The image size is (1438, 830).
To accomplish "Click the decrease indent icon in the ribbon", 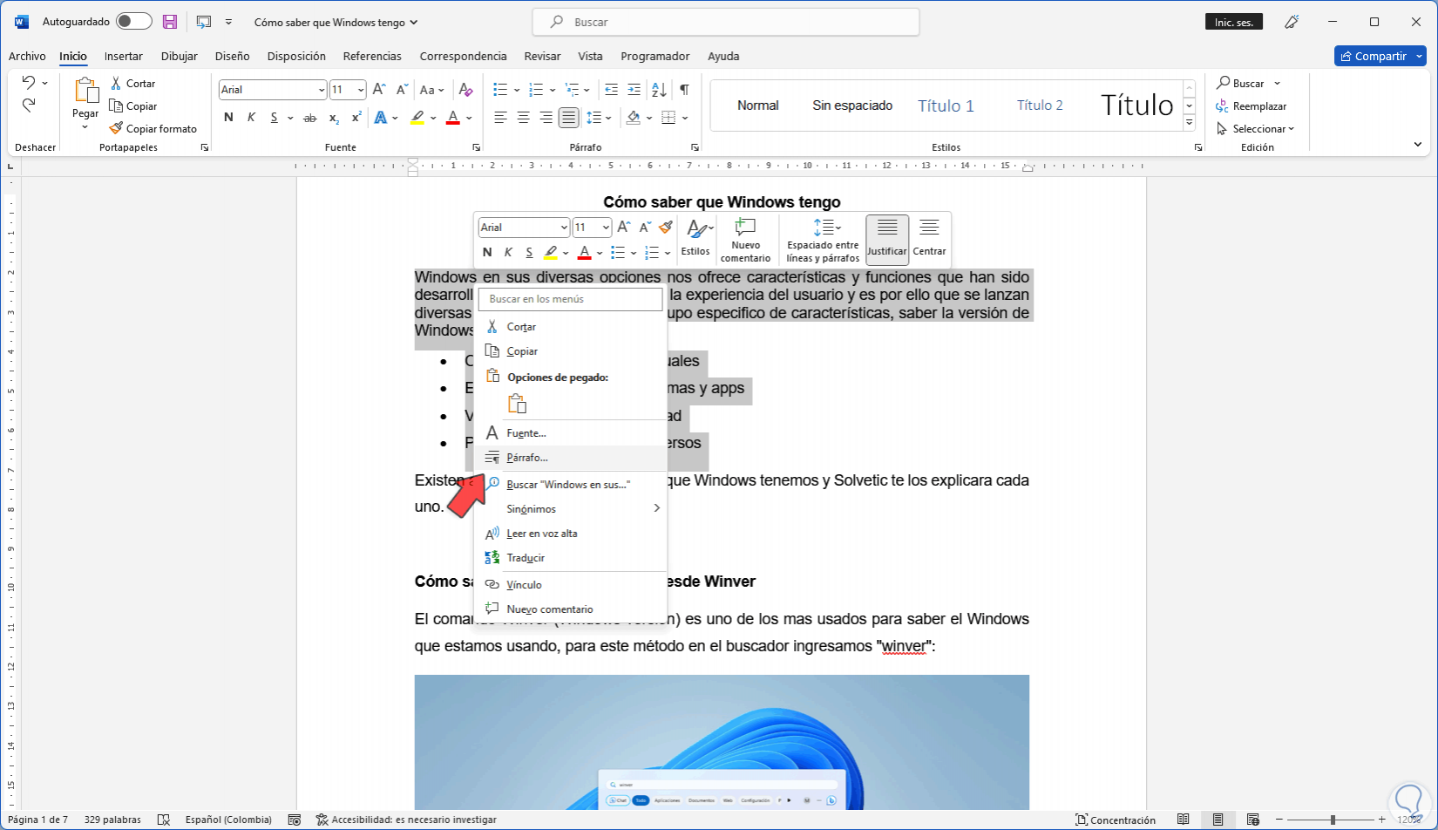I will click(611, 89).
